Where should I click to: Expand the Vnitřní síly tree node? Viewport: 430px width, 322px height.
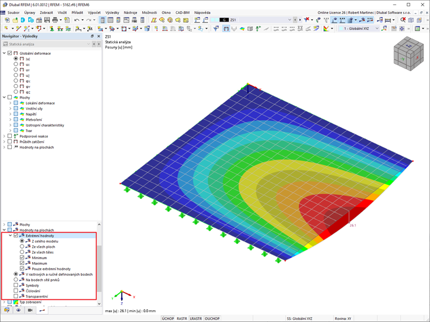pyautogui.click(x=10, y=108)
